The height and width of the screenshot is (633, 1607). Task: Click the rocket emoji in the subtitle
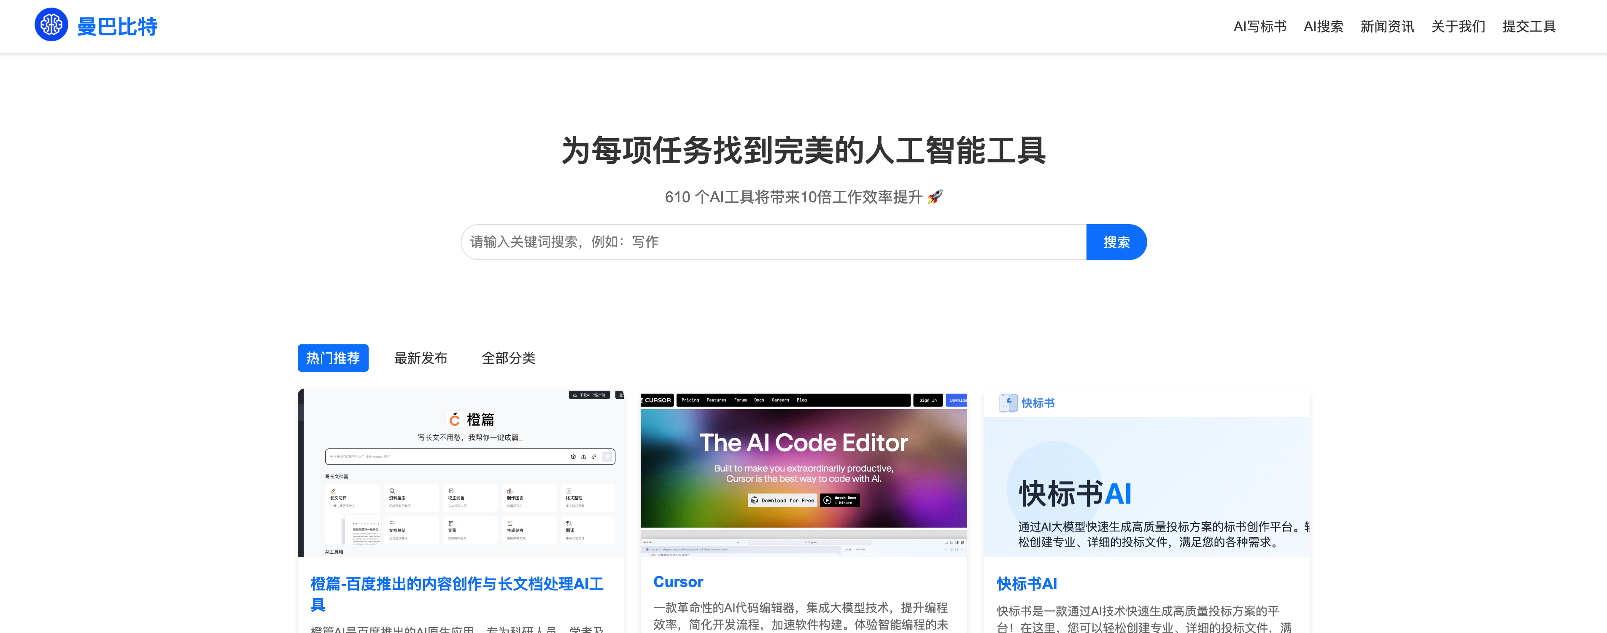pyautogui.click(x=935, y=197)
